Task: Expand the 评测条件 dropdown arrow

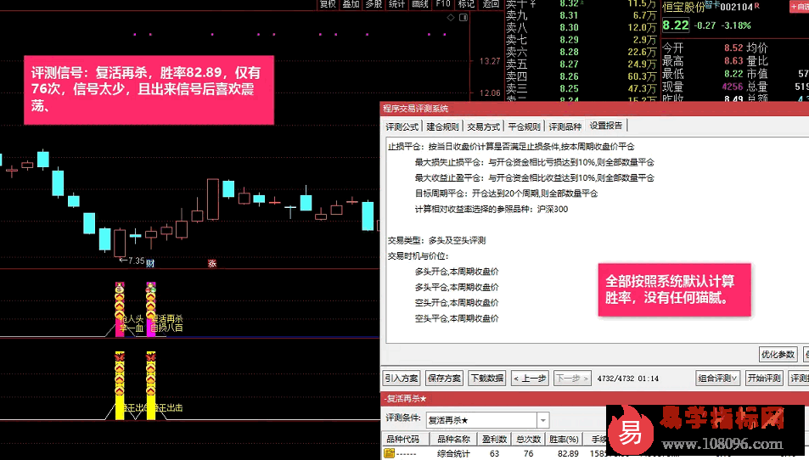Action: [542, 420]
